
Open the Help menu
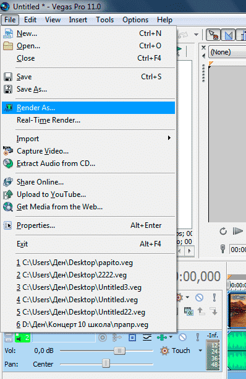(165, 20)
